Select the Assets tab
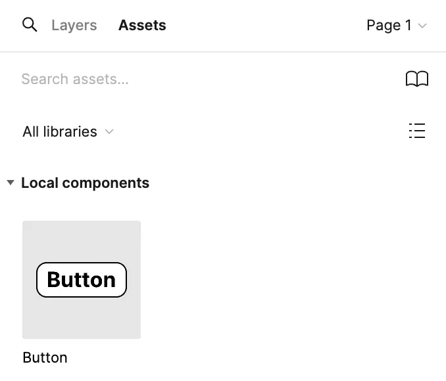 tap(142, 26)
